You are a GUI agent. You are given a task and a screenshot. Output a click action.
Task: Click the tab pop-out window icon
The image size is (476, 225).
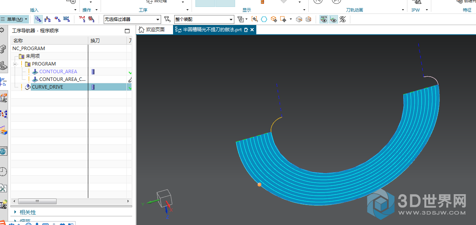(246, 30)
